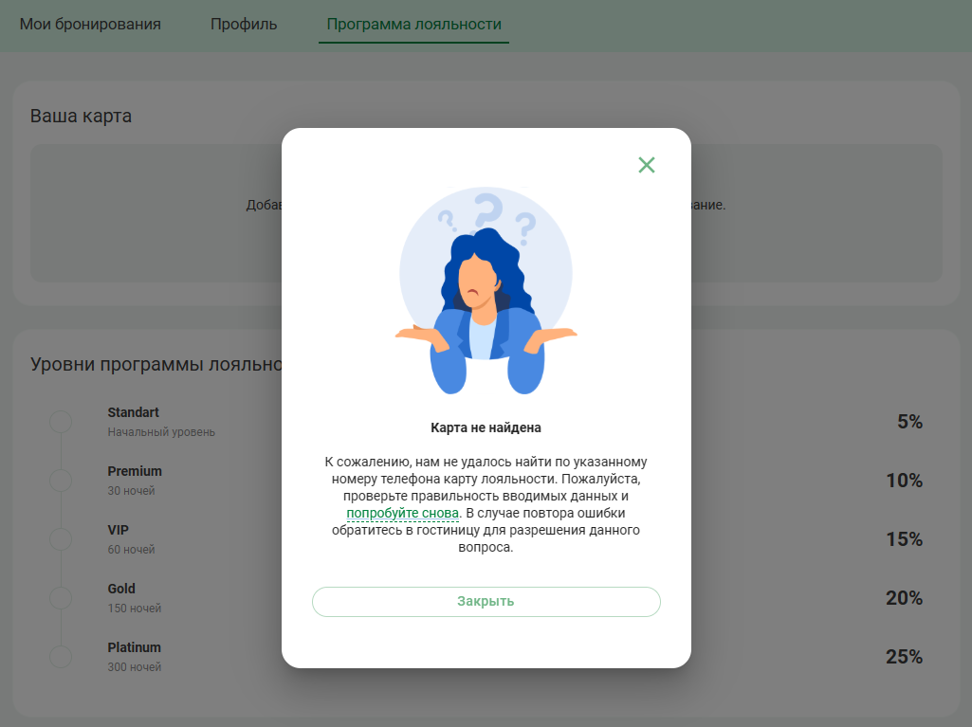Click the Standart level name
Image resolution: width=972 pixels, height=727 pixels.
pos(134,412)
